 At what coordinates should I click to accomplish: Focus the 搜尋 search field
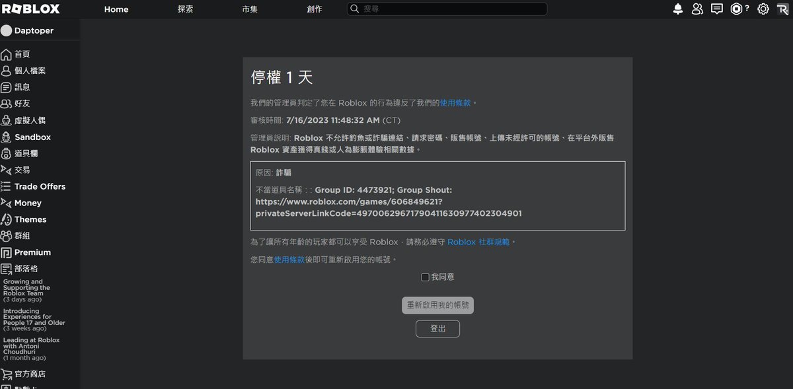[447, 9]
